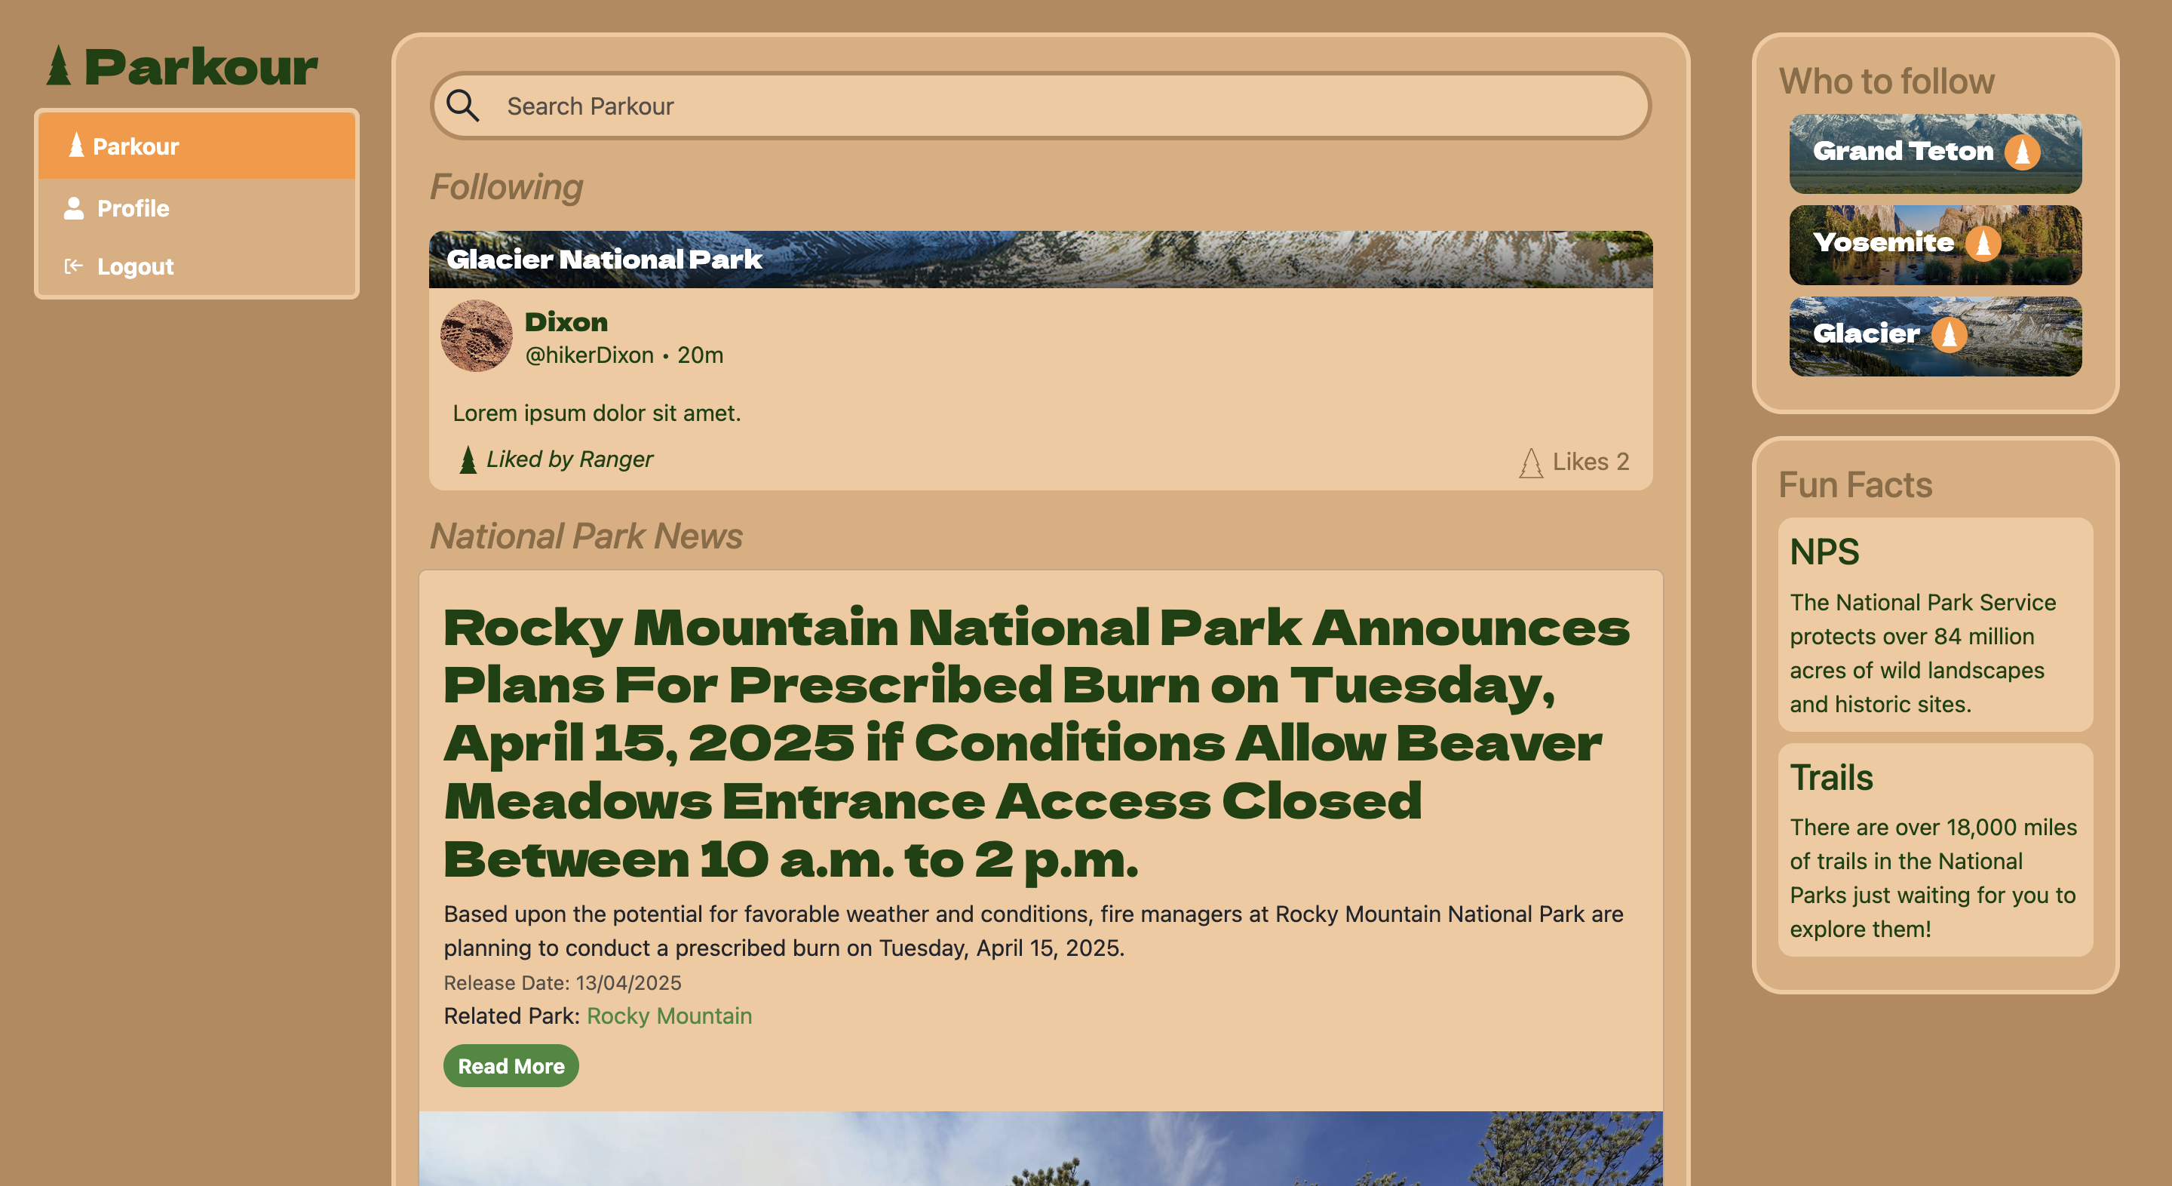Click the orange follow icon on Yosemite

(1983, 243)
